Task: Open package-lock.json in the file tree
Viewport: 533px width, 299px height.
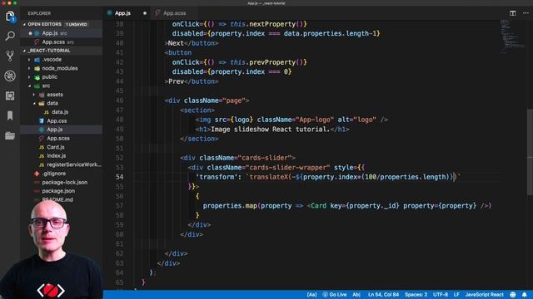Action: [65, 182]
